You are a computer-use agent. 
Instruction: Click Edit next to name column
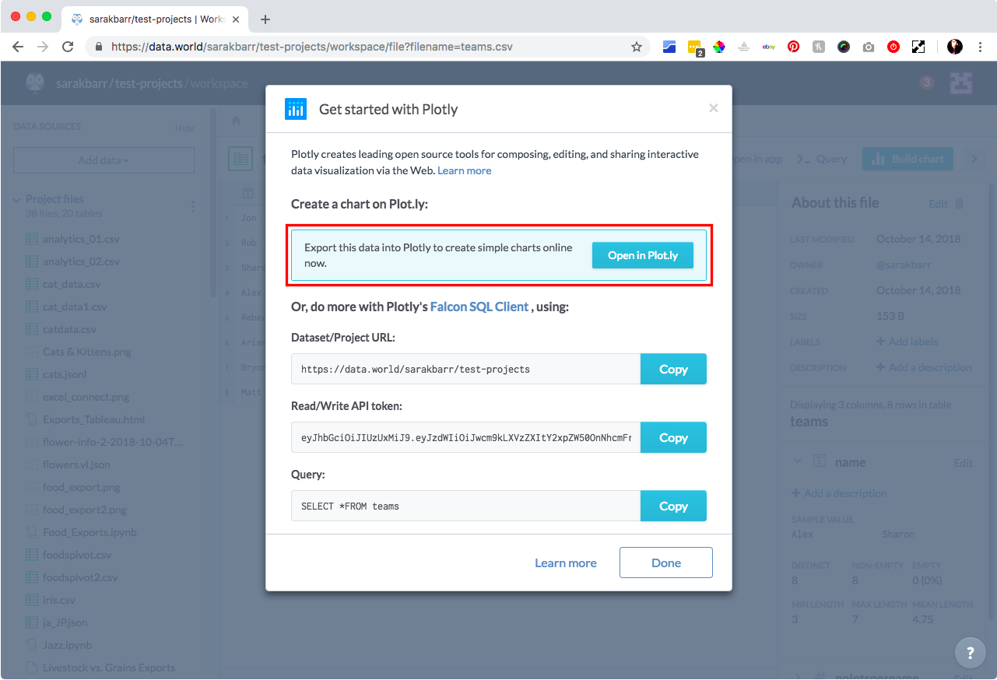(x=964, y=463)
